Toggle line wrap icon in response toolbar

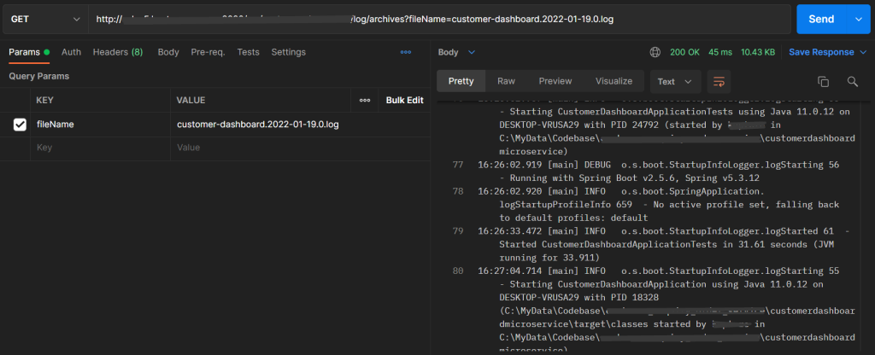pos(719,82)
